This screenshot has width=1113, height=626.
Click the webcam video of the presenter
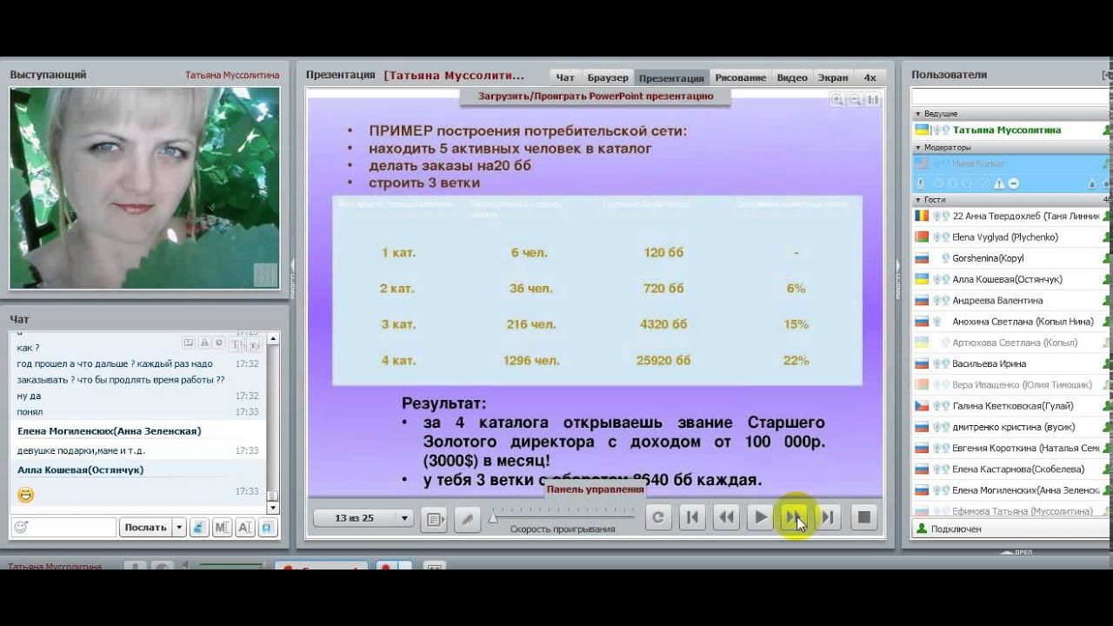[x=144, y=188]
